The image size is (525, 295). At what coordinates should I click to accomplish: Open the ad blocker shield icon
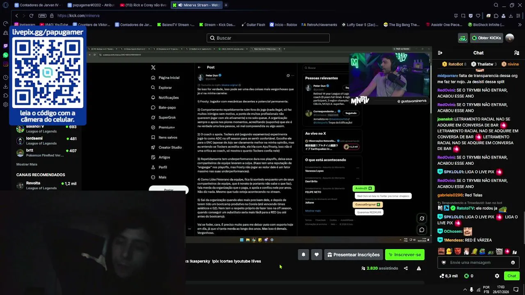(470, 16)
